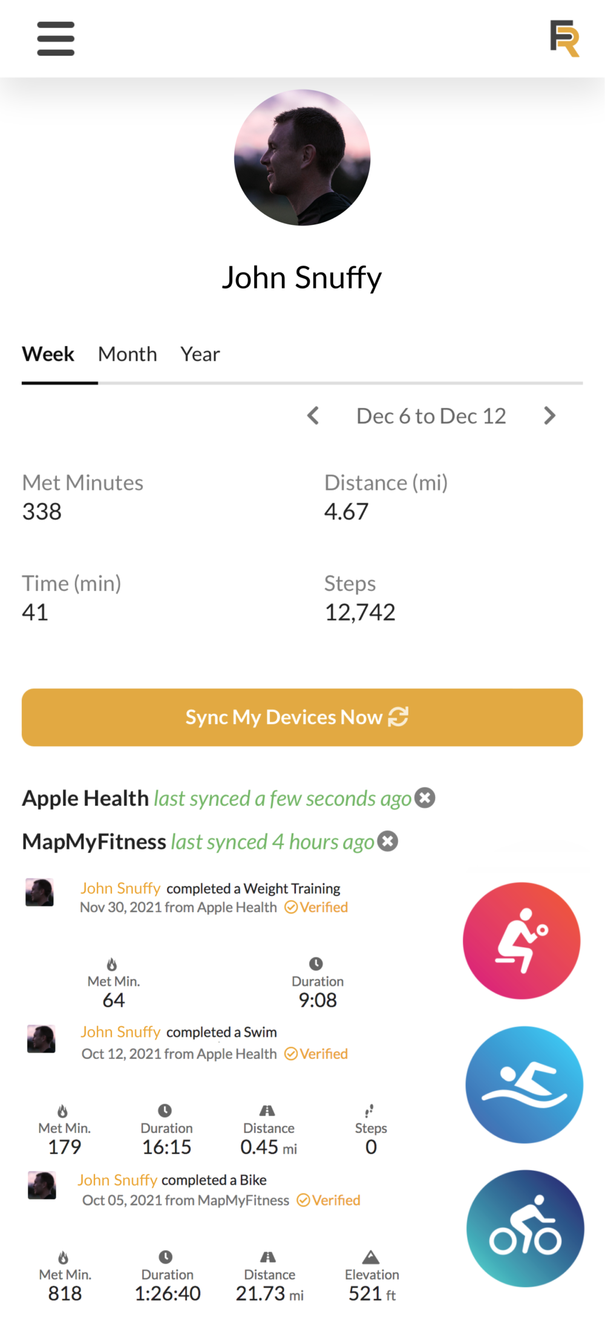The image size is (605, 1333).
Task: Click the large John Snuffy profile photo
Action: 302,158
